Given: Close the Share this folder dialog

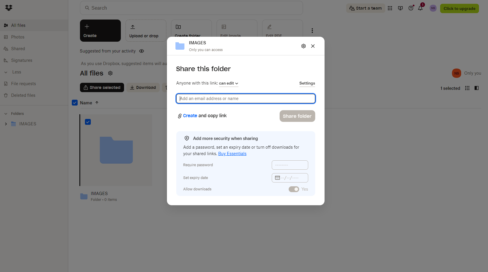Looking at the screenshot, I should pyautogui.click(x=313, y=46).
